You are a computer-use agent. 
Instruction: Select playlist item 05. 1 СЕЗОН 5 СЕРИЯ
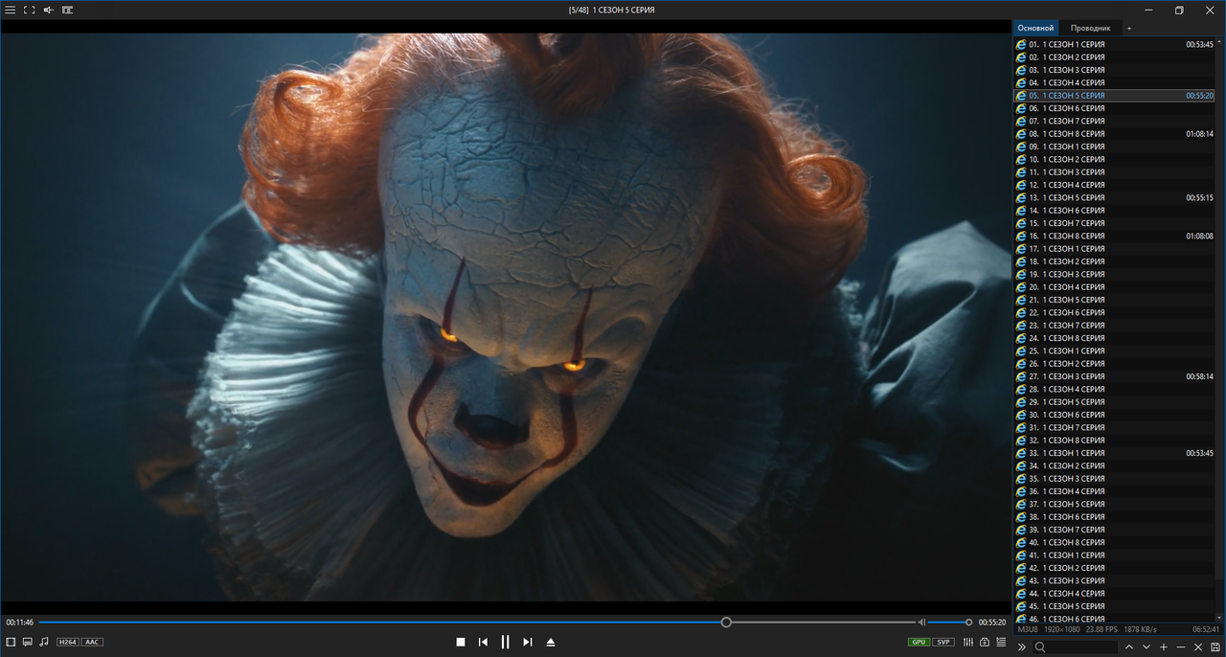pos(1115,96)
